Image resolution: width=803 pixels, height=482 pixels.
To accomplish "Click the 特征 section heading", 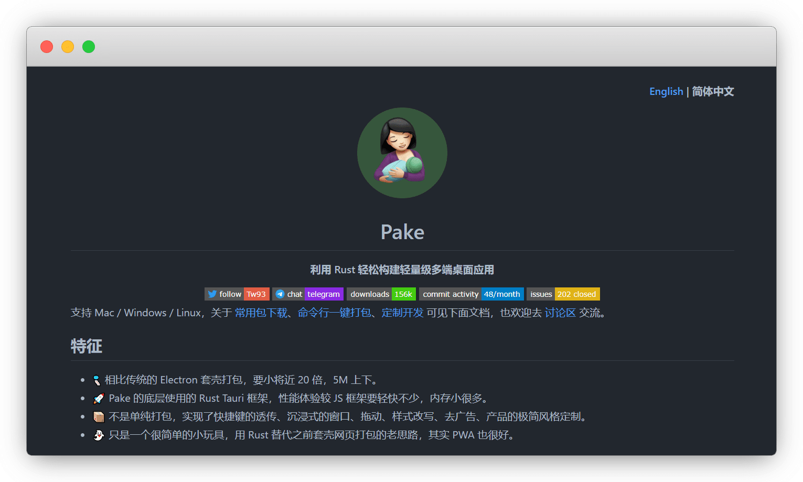I will tap(87, 346).
